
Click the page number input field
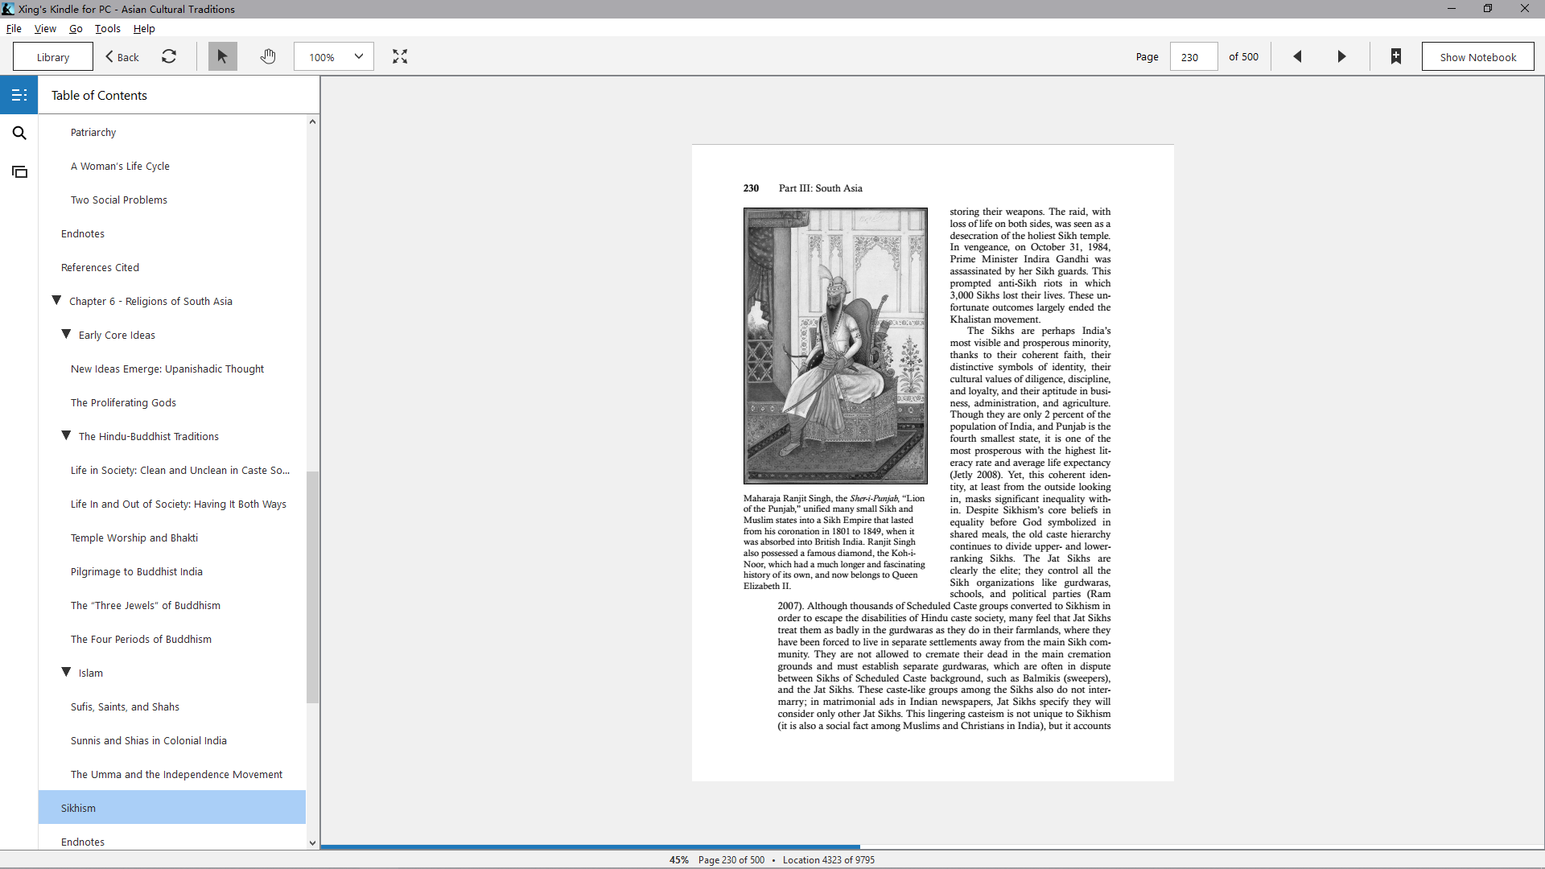point(1193,56)
